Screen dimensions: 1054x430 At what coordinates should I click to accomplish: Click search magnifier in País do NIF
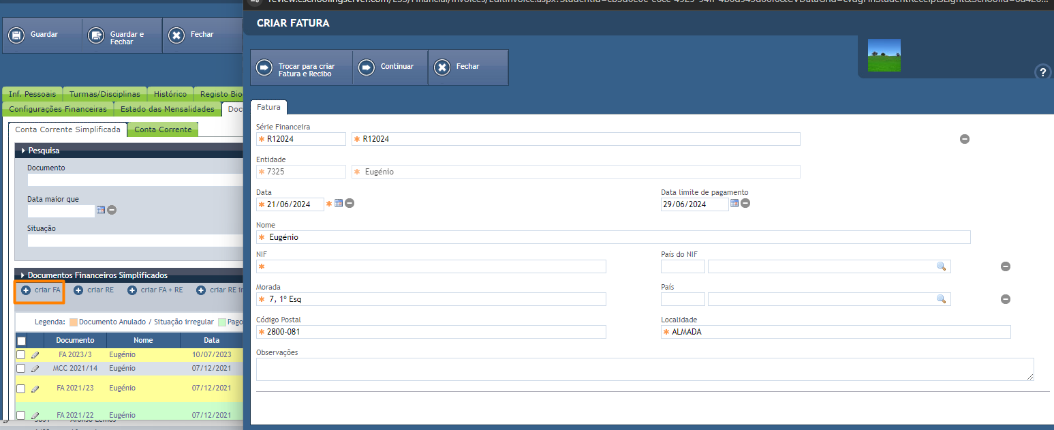pos(941,266)
